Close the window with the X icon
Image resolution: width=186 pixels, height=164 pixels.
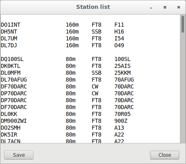click(179, 7)
